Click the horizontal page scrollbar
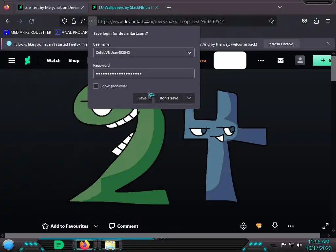This screenshot has height=252, width=336. [x=162, y=235]
